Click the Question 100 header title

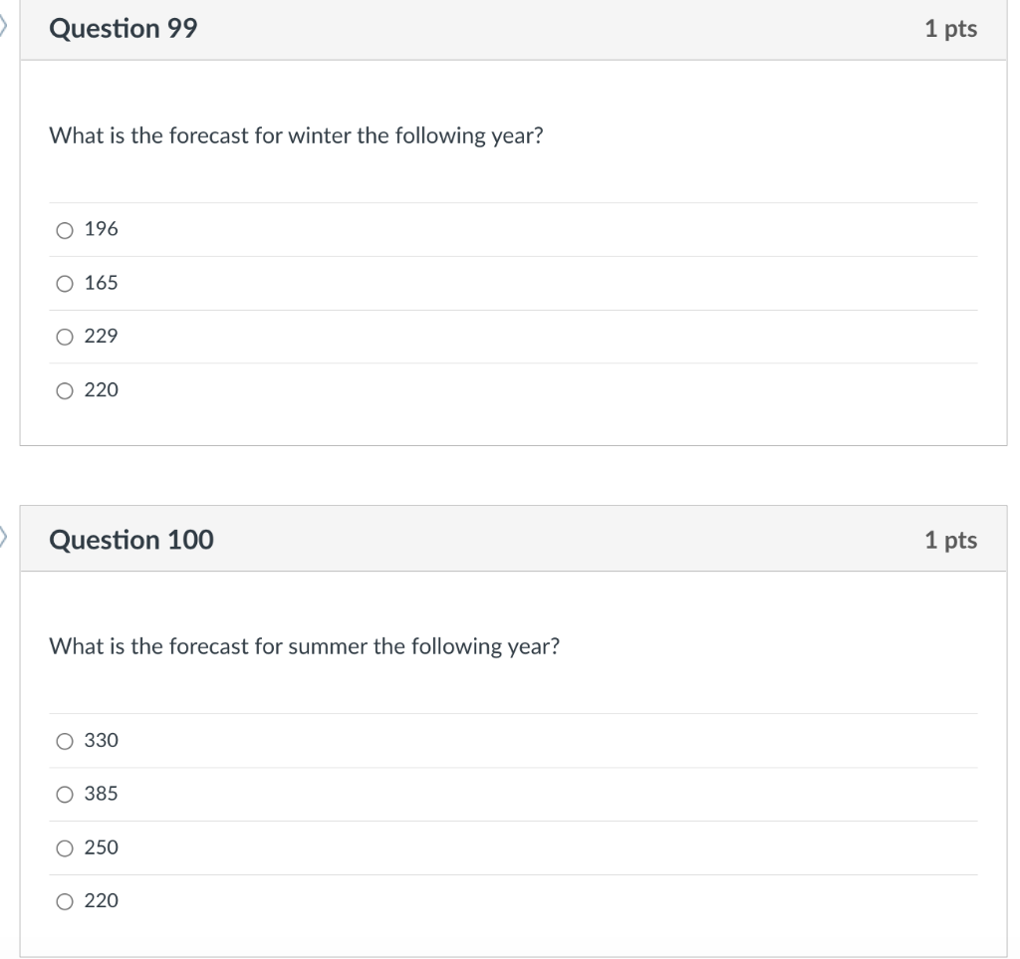[131, 540]
